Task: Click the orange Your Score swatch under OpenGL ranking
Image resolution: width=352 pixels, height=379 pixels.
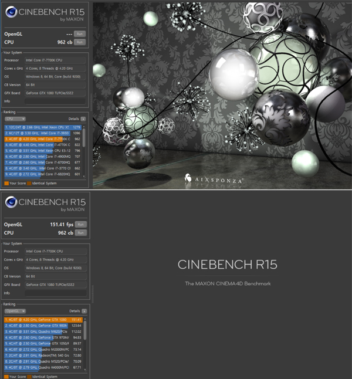Action: [6, 377]
